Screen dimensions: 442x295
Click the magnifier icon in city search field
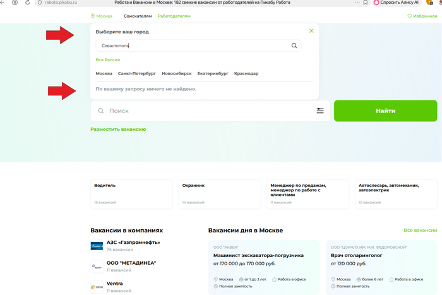294,46
